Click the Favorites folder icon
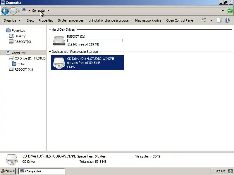The height and width of the screenshot is (175, 234). (x=8, y=30)
